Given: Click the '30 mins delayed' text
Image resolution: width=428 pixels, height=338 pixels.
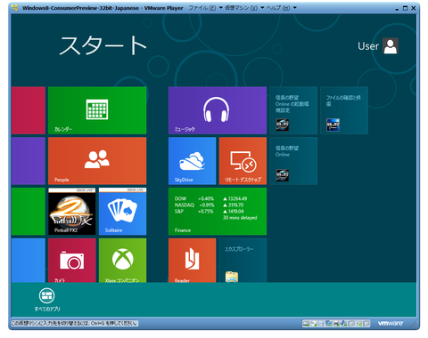Looking at the screenshot, I should [x=240, y=218].
